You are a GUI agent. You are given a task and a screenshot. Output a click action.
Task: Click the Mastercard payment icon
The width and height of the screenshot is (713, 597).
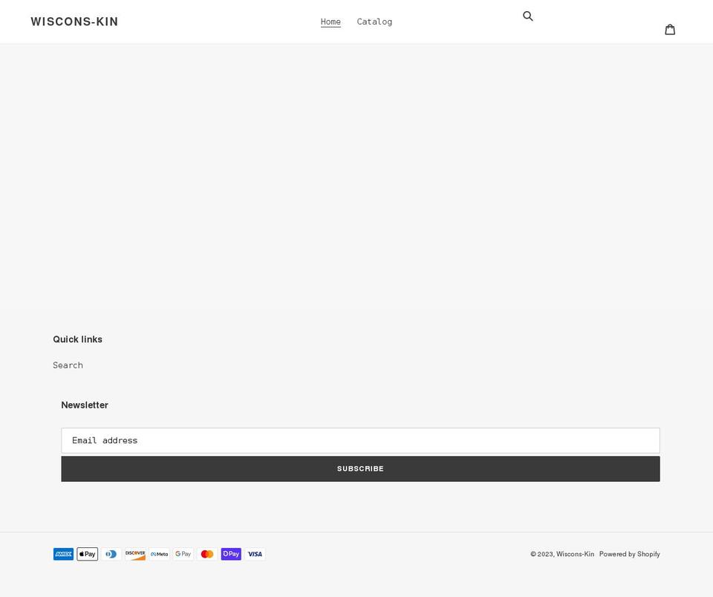[x=207, y=554]
